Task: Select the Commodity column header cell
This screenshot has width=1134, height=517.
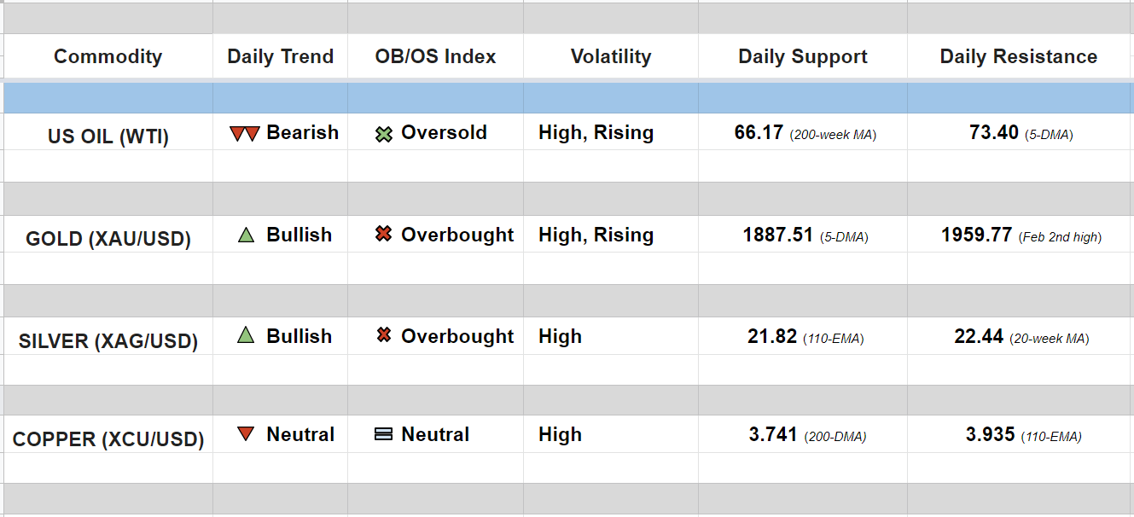Action: pos(108,57)
